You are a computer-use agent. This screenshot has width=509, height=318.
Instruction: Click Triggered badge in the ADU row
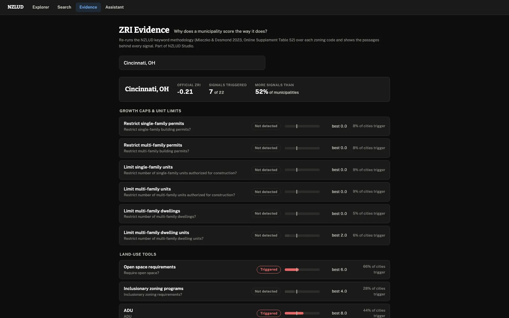tap(269, 313)
